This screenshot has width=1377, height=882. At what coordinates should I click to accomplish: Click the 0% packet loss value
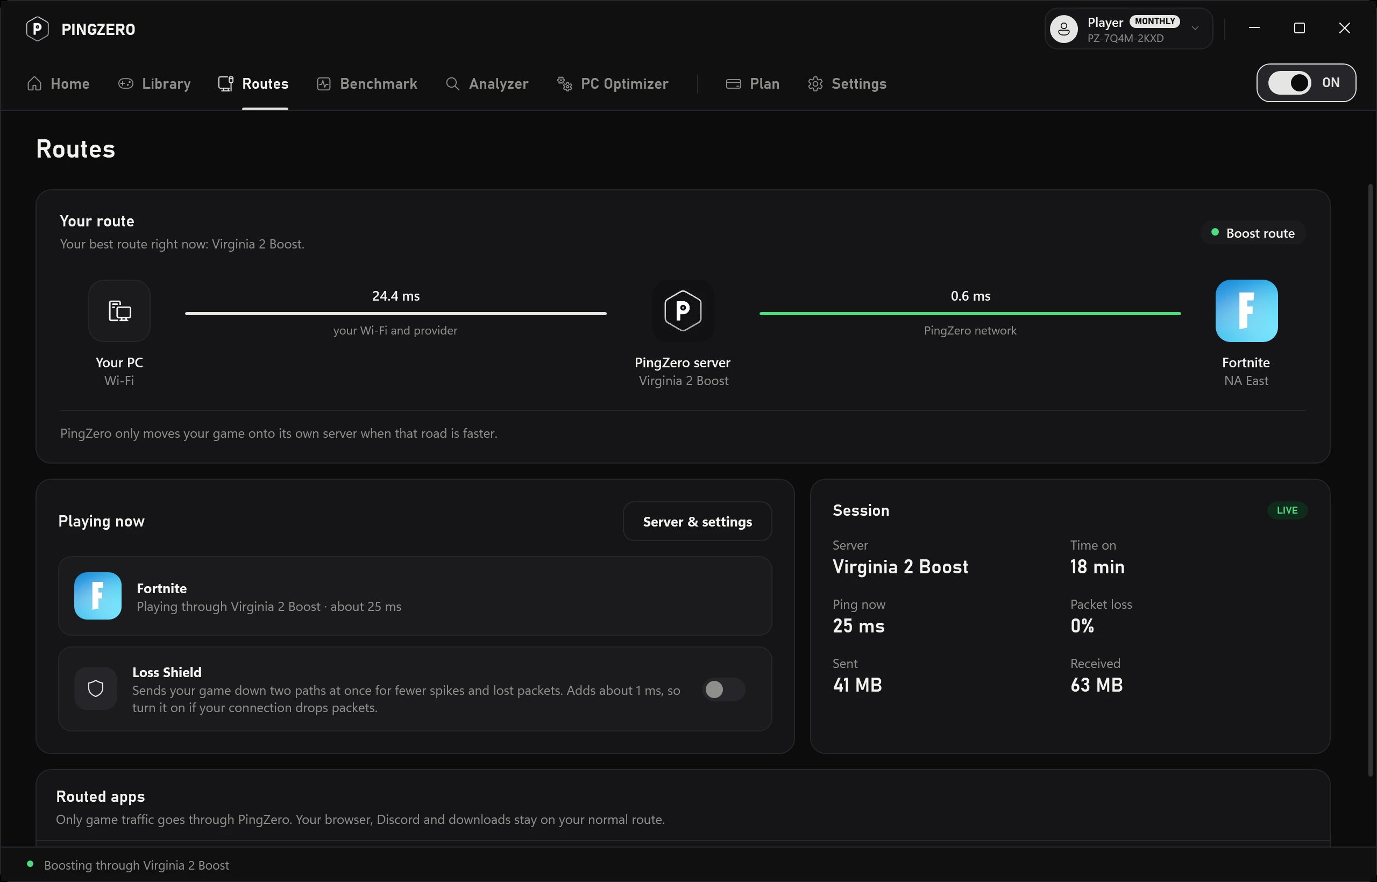(x=1082, y=625)
